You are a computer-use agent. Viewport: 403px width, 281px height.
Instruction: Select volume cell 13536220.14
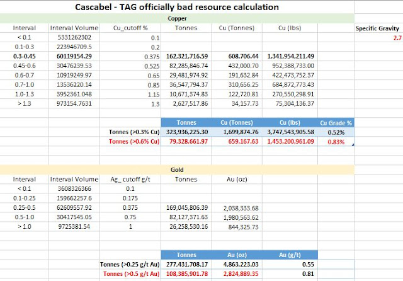click(74, 85)
